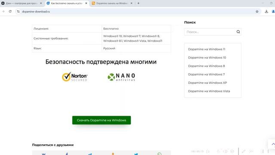
Task: Share via the Twitter bird icon
Action: [x=136, y=154]
